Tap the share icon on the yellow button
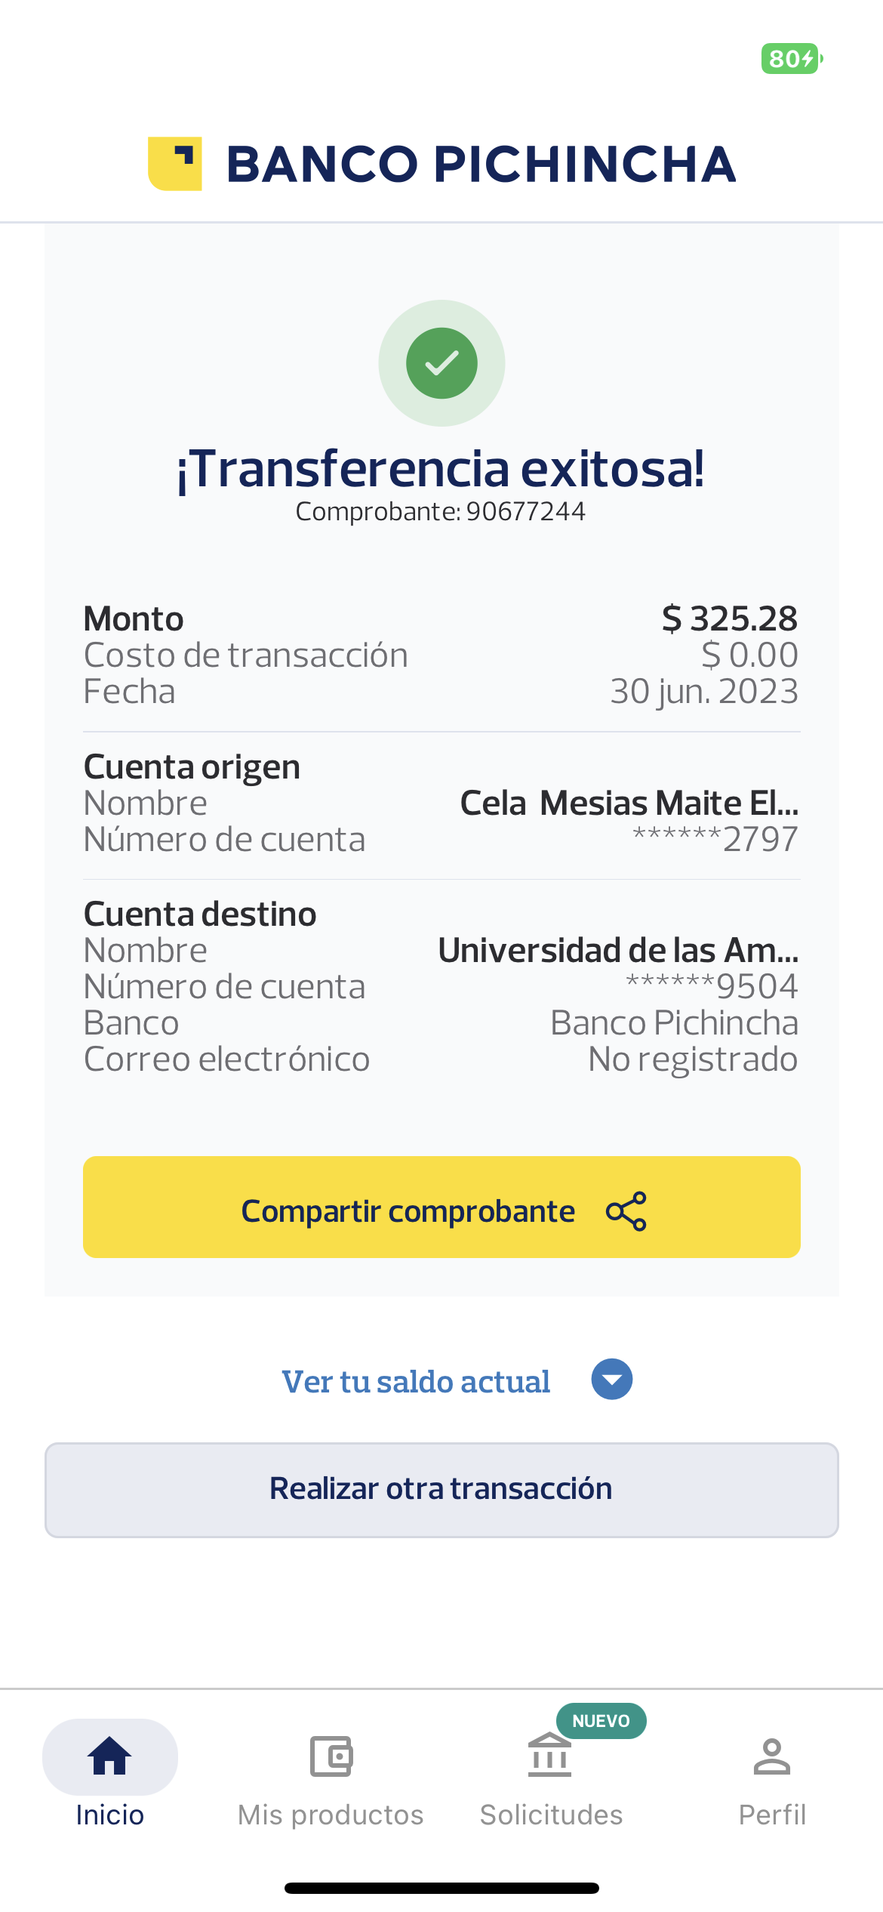Image resolution: width=883 pixels, height=1912 pixels. pyautogui.click(x=626, y=1210)
